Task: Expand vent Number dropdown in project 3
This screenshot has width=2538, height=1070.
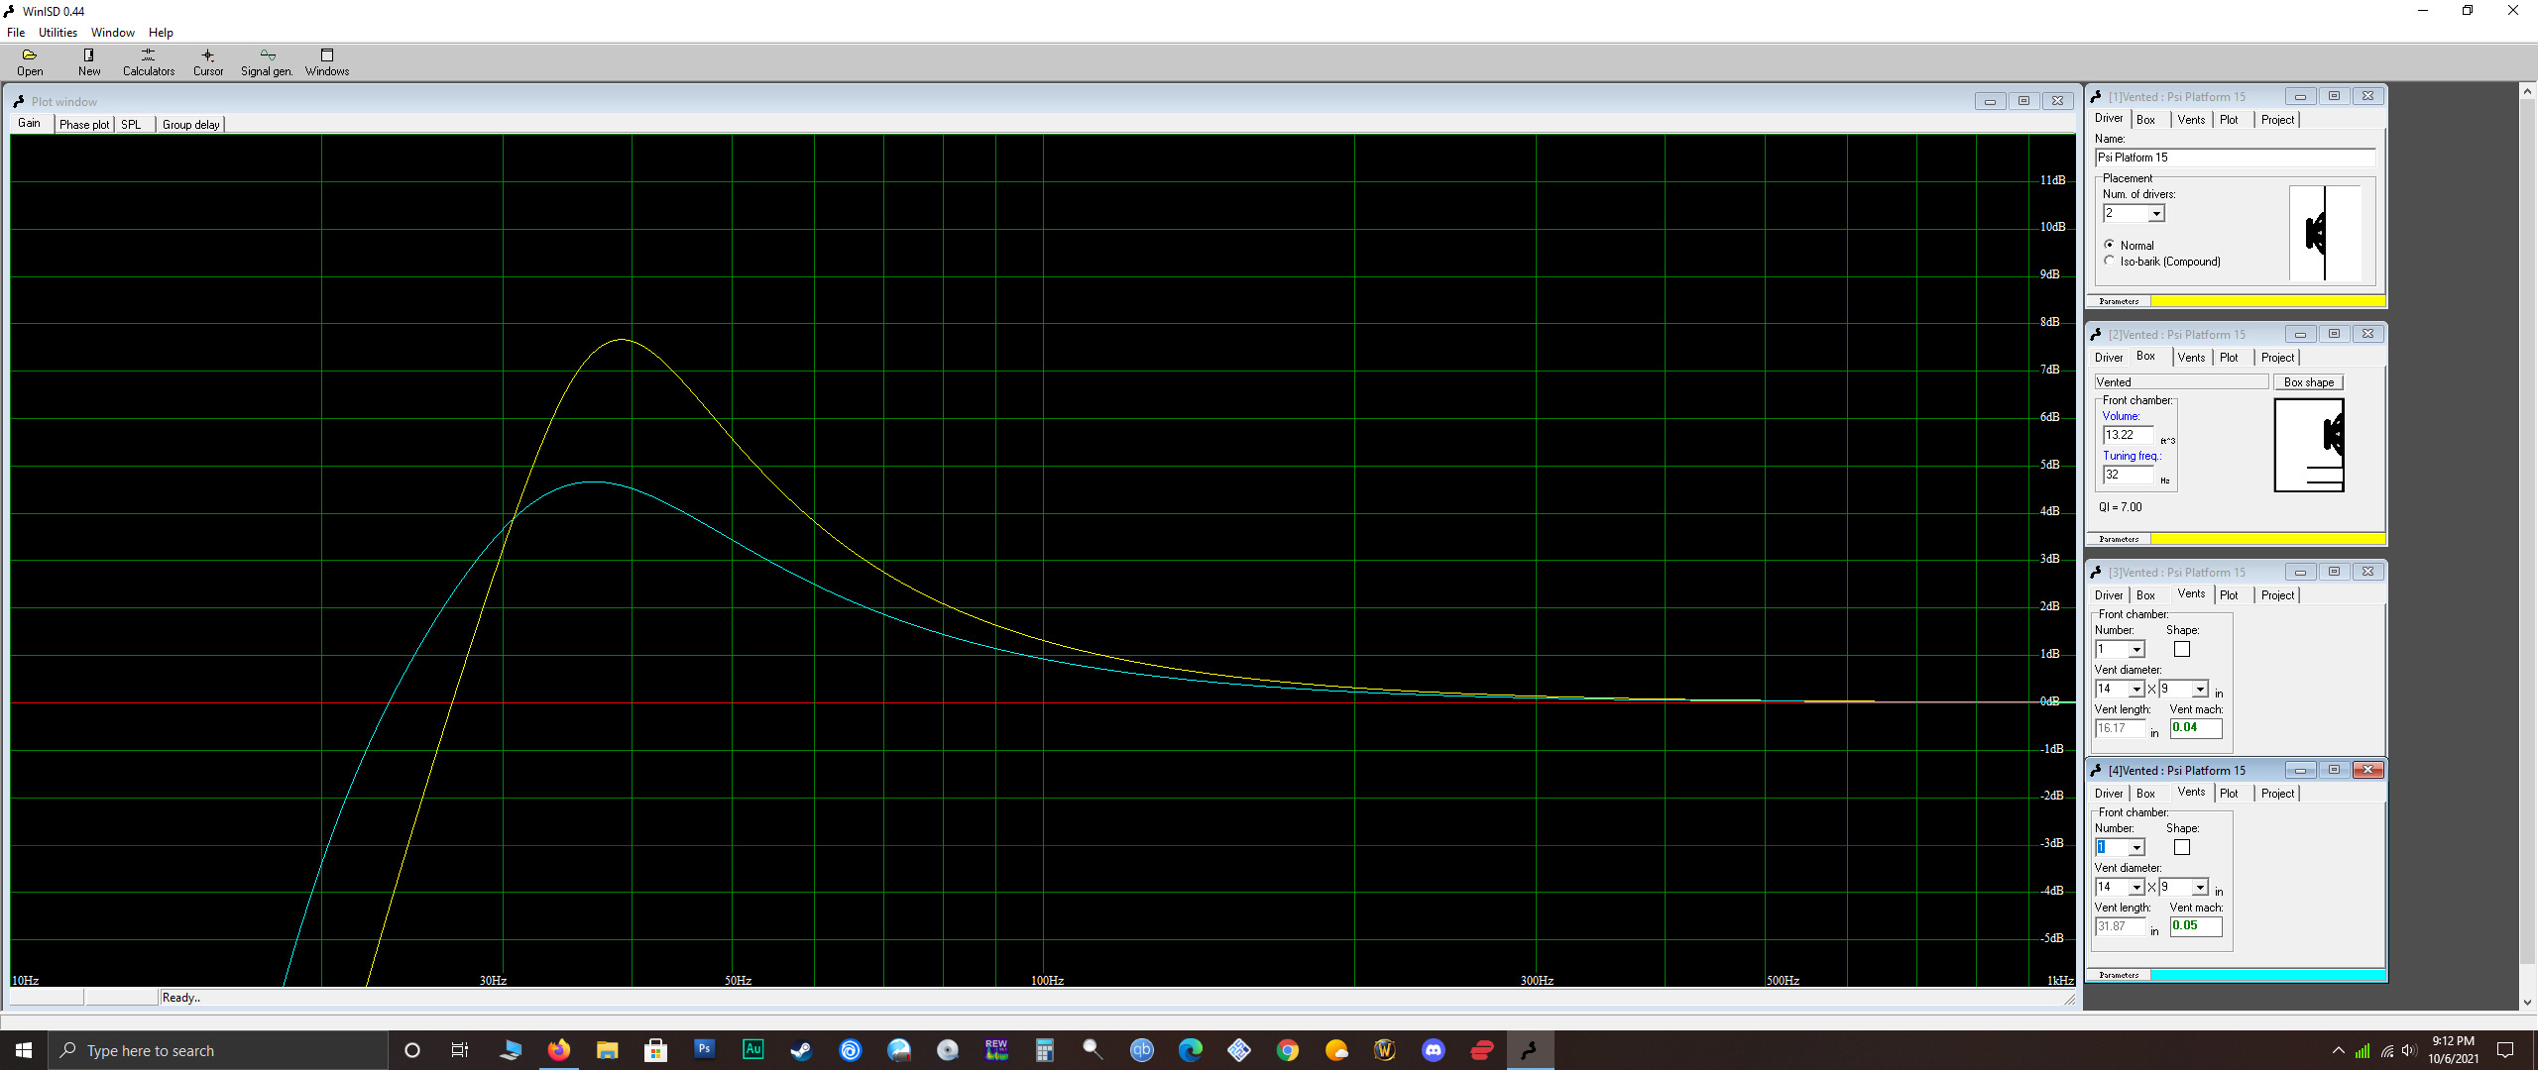Action: coord(2136,649)
